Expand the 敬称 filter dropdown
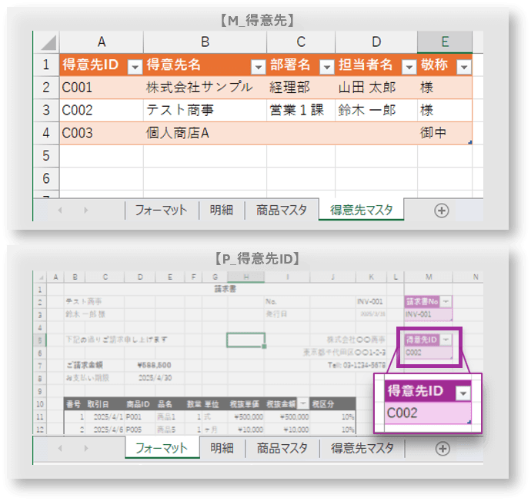The image size is (531, 501). 463,67
